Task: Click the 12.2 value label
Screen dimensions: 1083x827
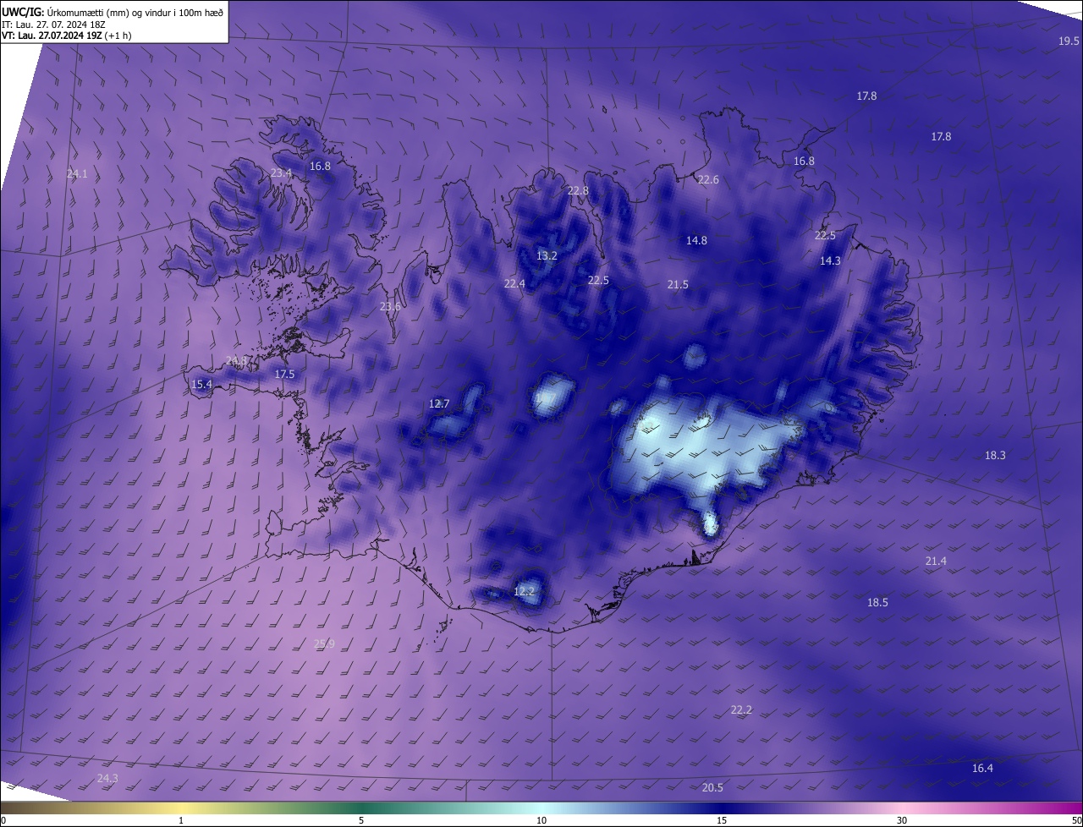Action: coord(524,592)
